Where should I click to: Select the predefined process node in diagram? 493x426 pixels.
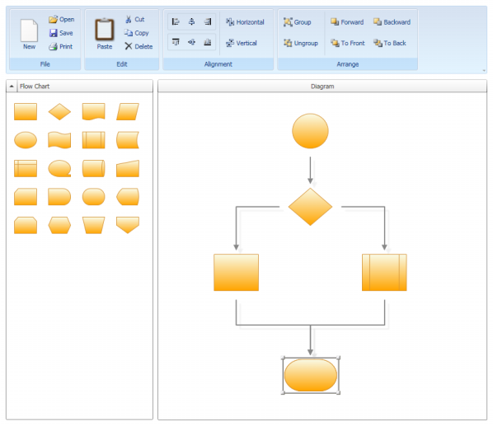[384, 273]
